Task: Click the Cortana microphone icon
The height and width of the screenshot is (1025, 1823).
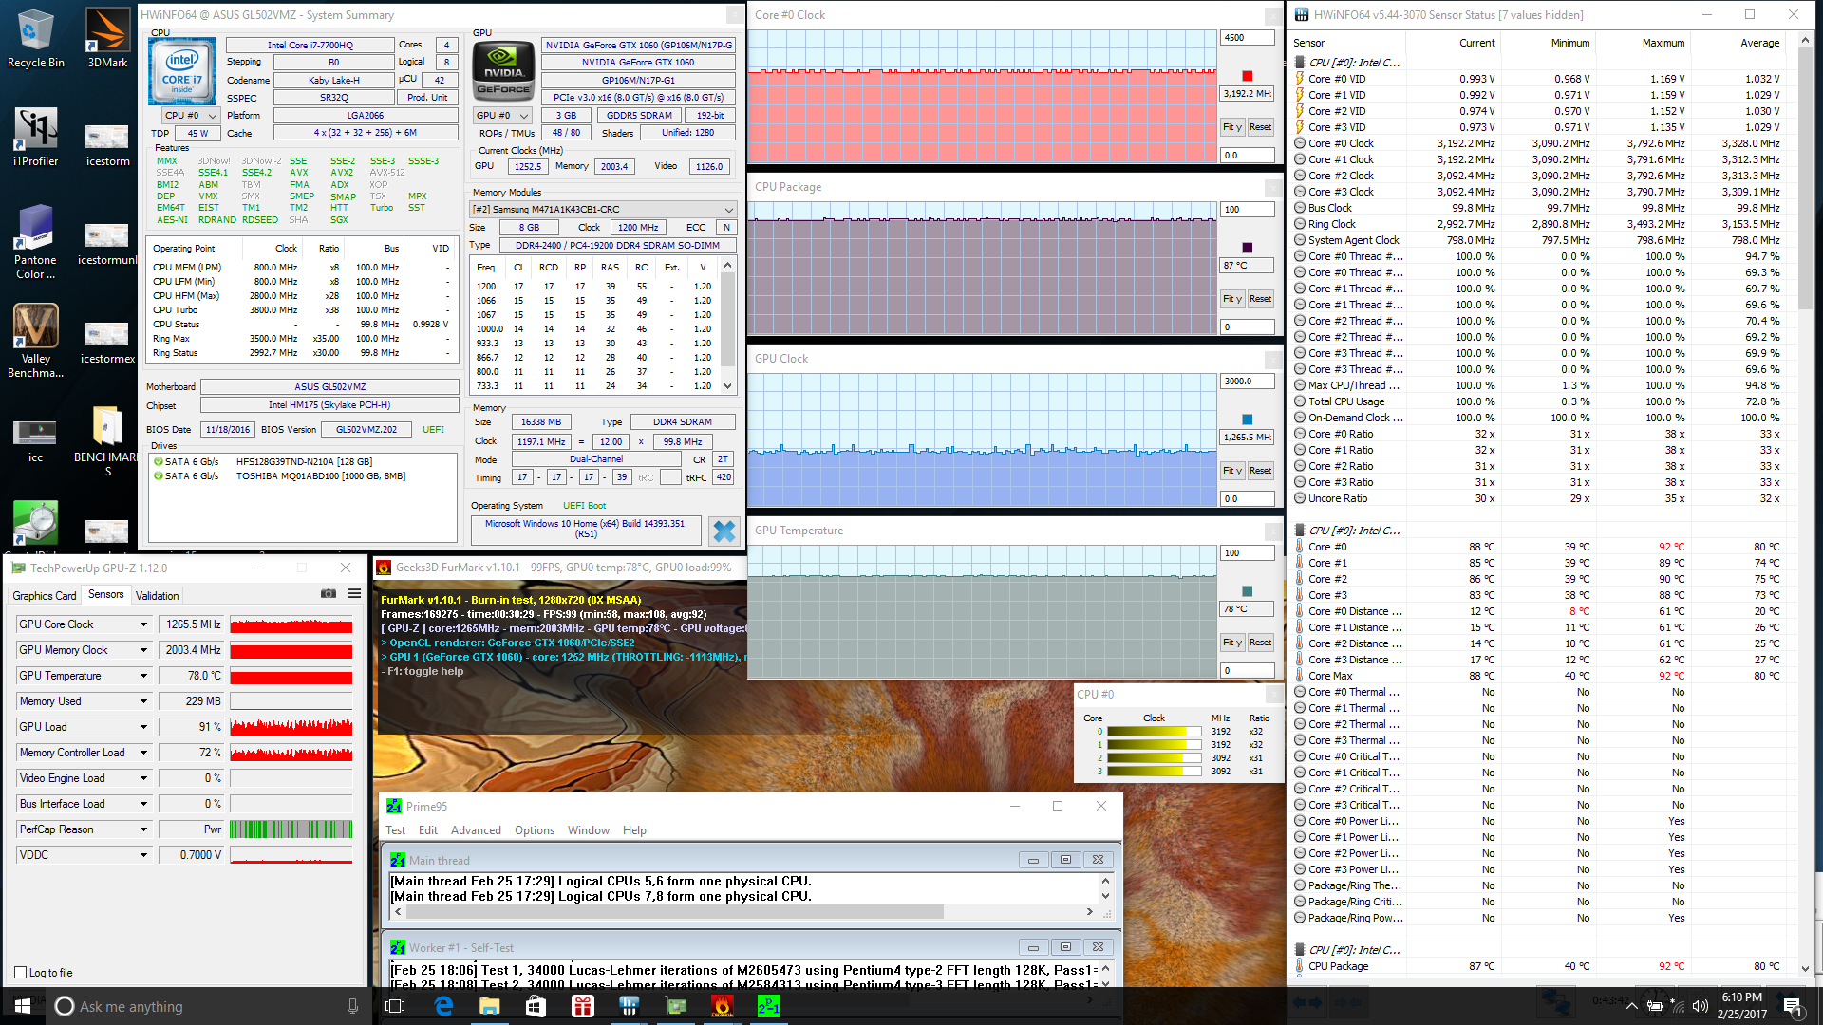Action: click(x=352, y=1006)
